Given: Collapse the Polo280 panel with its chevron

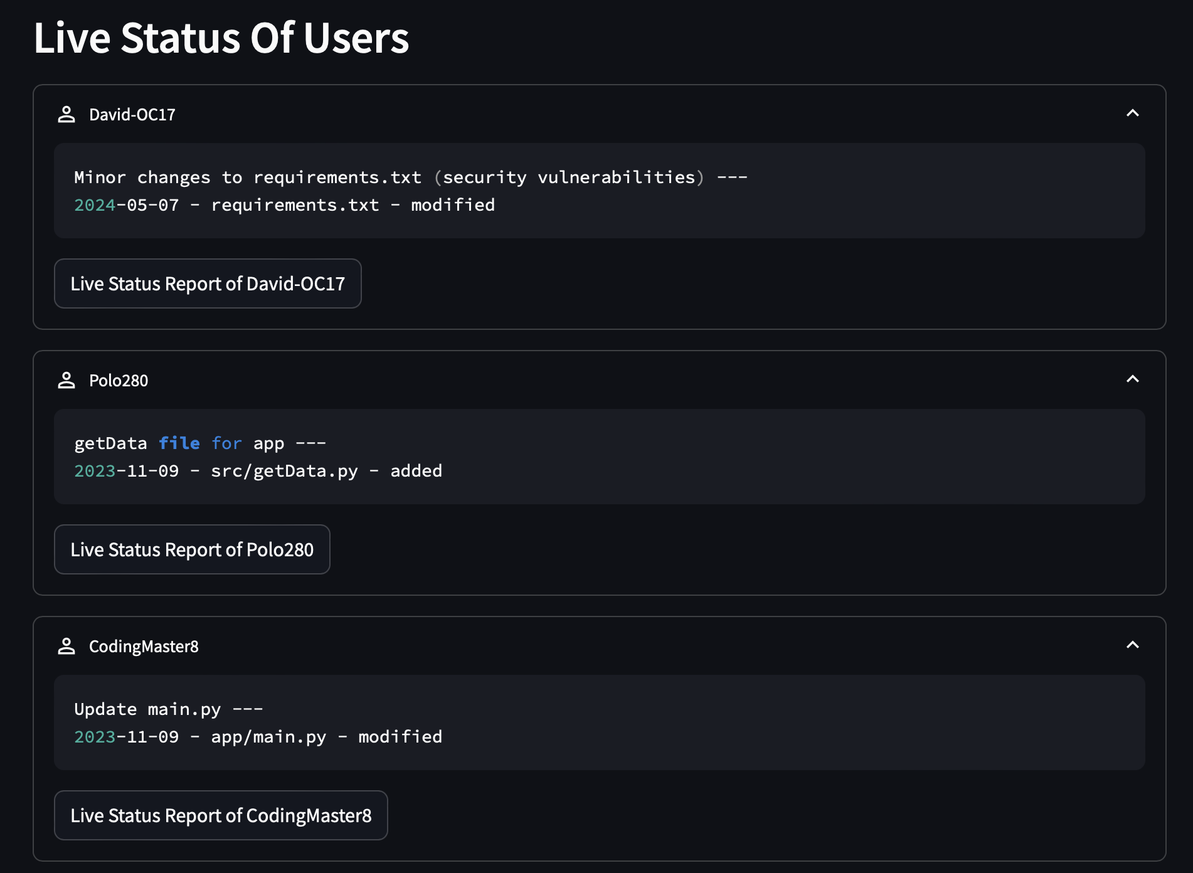Looking at the screenshot, I should [1132, 379].
